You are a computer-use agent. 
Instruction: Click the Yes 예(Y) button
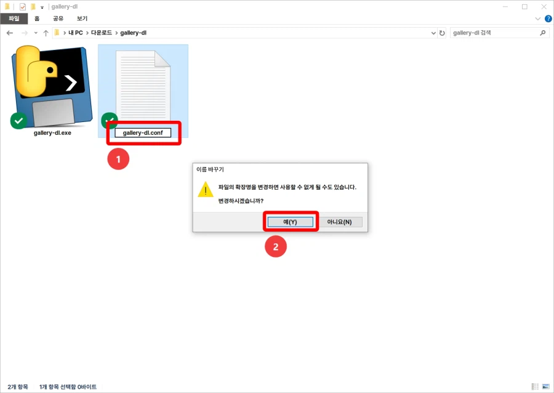pyautogui.click(x=290, y=222)
